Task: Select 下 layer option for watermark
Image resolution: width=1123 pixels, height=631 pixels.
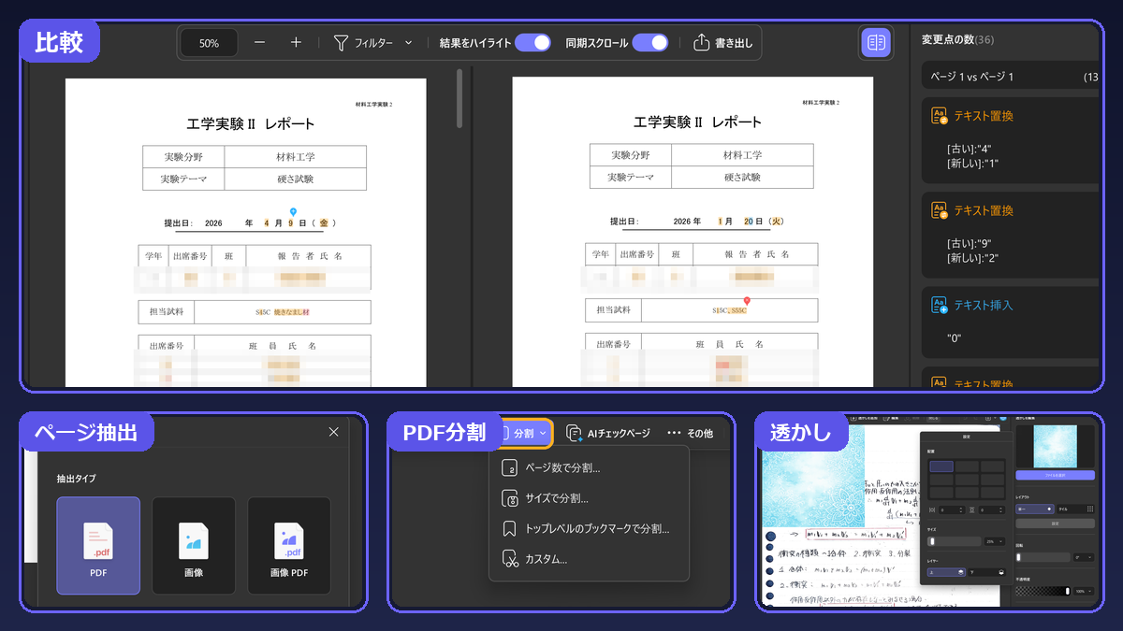Action: [986, 572]
